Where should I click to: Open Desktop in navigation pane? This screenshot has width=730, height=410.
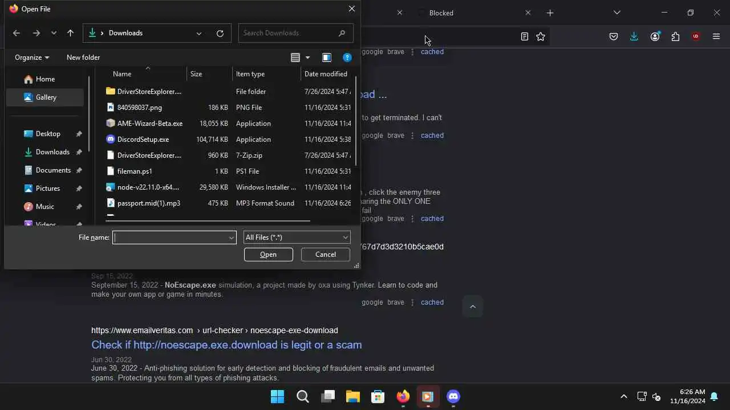(48, 134)
